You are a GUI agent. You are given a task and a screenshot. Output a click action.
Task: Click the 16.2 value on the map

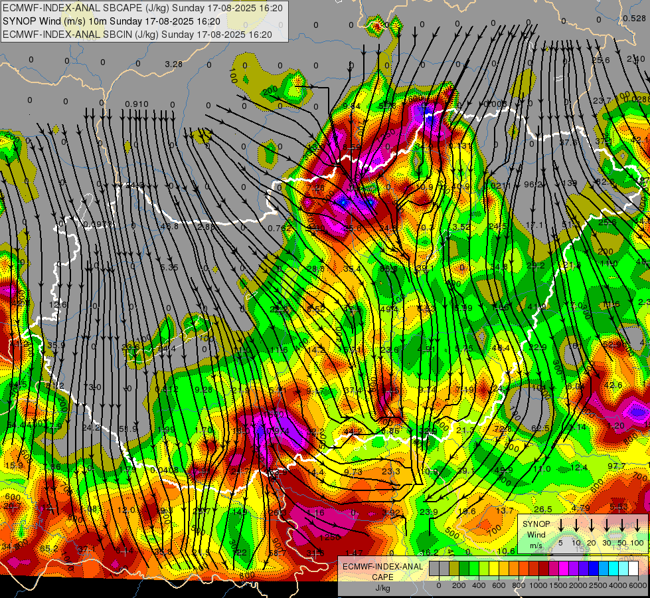pyautogui.click(x=430, y=552)
